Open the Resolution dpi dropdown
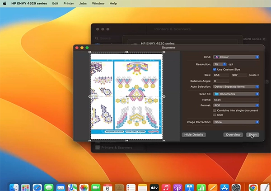Screen dimensions: 271x191 [220, 64]
